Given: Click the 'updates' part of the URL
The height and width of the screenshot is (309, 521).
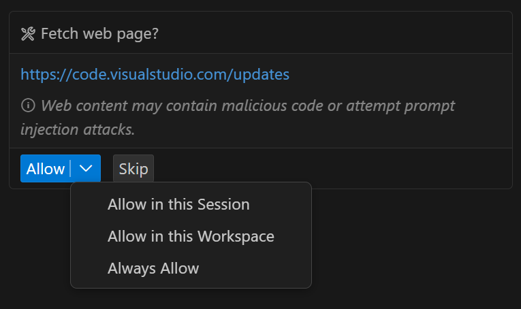Looking at the screenshot, I should [262, 74].
